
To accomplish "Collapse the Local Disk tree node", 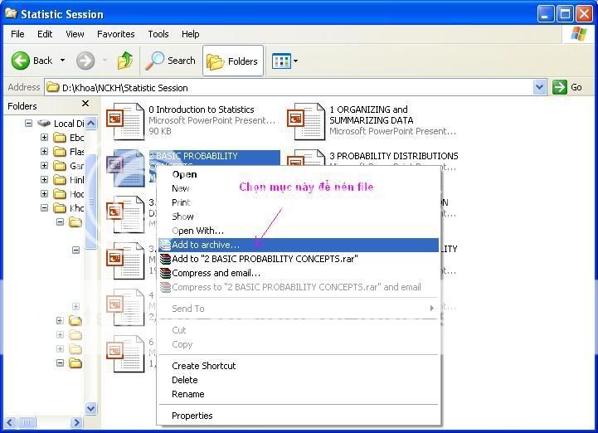I will 28,124.
